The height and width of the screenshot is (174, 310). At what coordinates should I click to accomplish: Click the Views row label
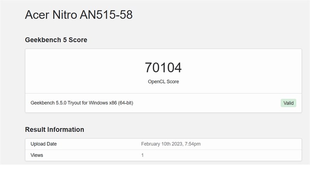37,155
